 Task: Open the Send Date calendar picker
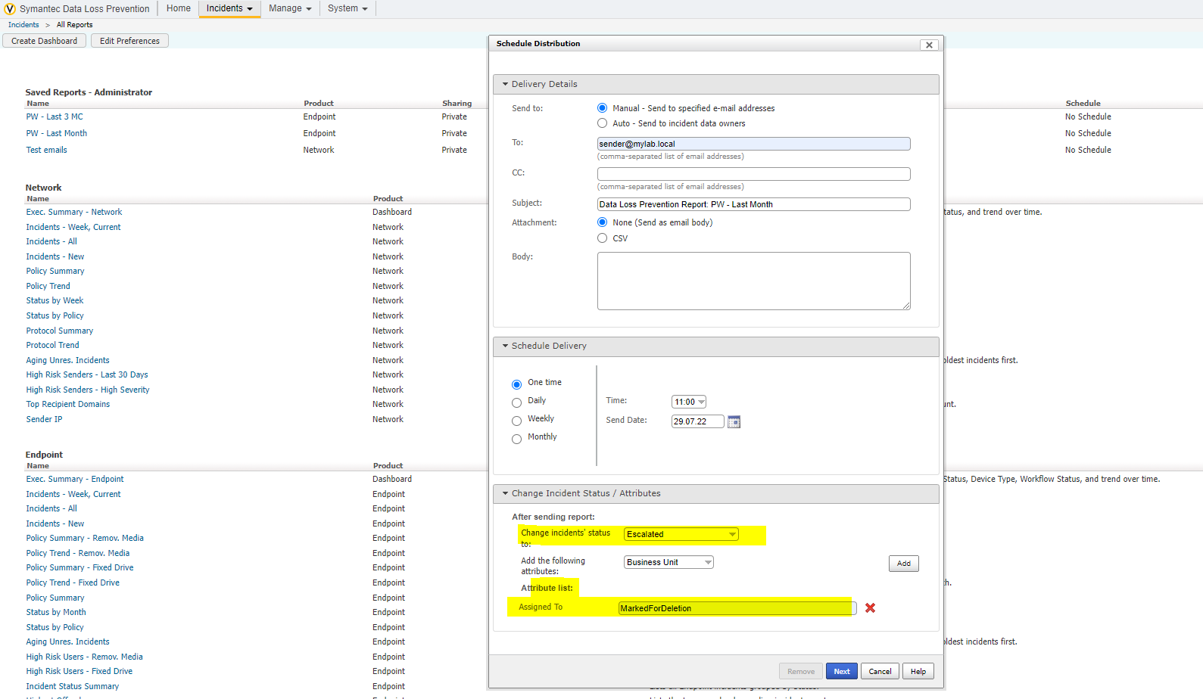(x=734, y=422)
